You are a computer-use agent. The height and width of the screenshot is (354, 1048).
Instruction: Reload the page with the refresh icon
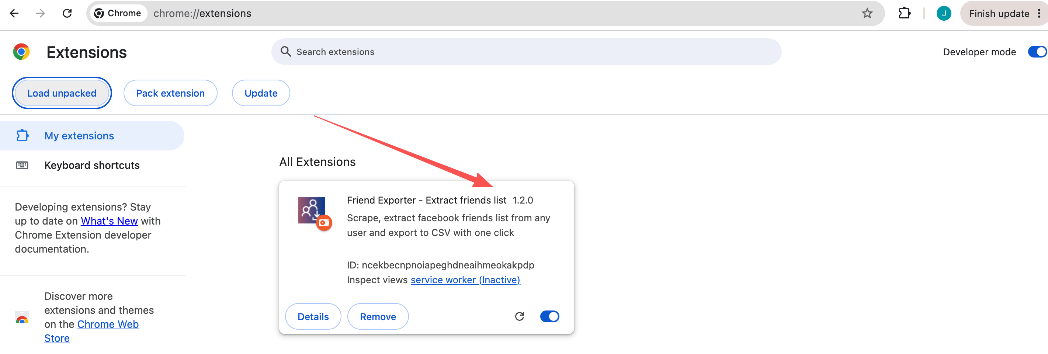pos(67,13)
